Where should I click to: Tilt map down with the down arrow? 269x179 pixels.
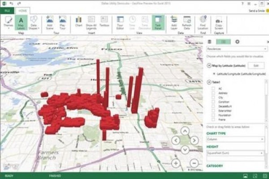pos(185,150)
